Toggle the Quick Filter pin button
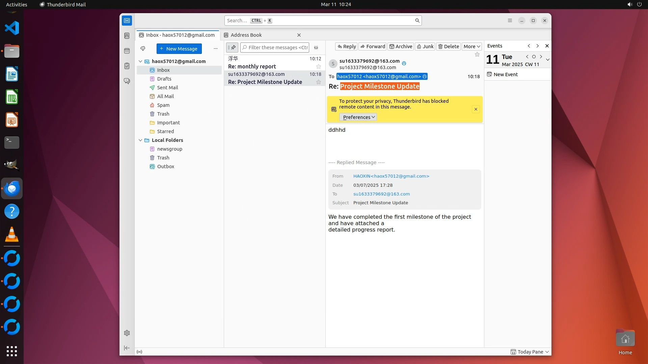 232,48
